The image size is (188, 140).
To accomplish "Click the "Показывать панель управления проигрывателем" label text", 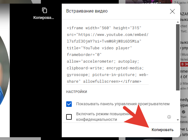I will (123, 104).
